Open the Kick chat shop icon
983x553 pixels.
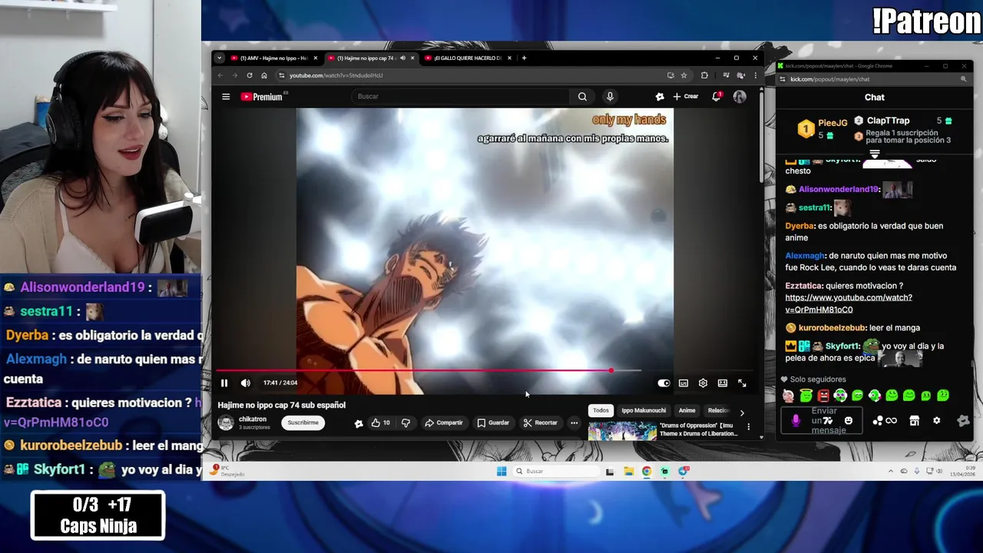coord(914,421)
